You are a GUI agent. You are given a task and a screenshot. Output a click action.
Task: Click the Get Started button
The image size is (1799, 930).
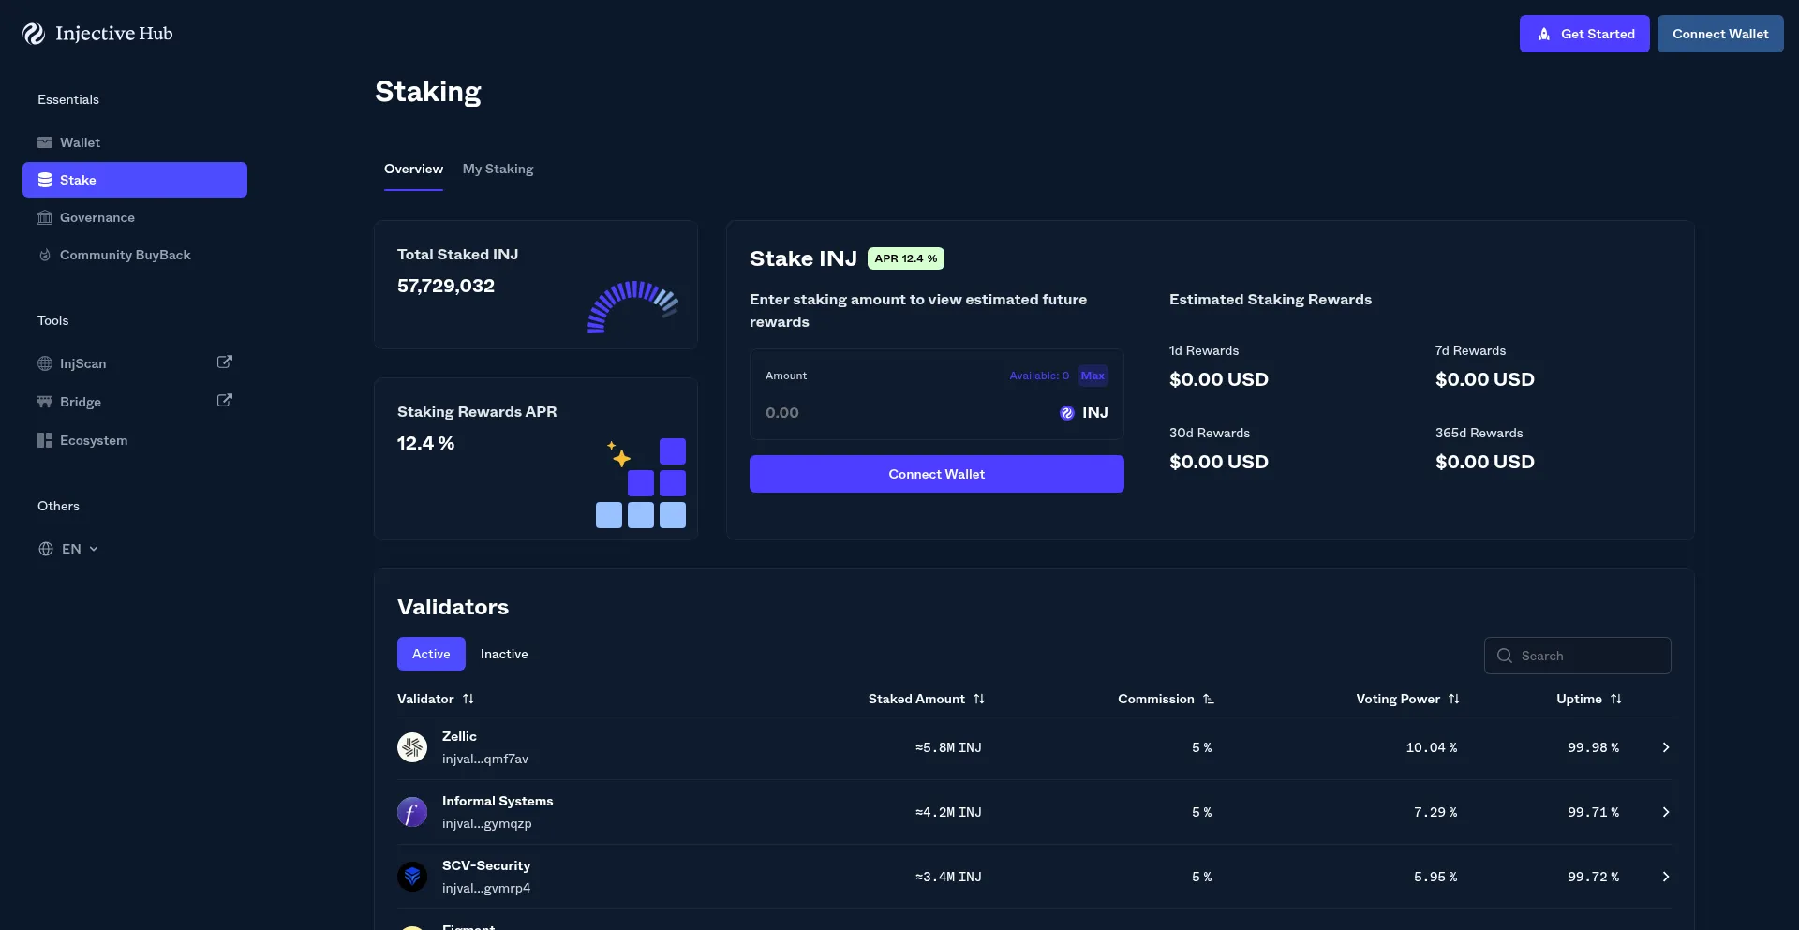(x=1584, y=34)
